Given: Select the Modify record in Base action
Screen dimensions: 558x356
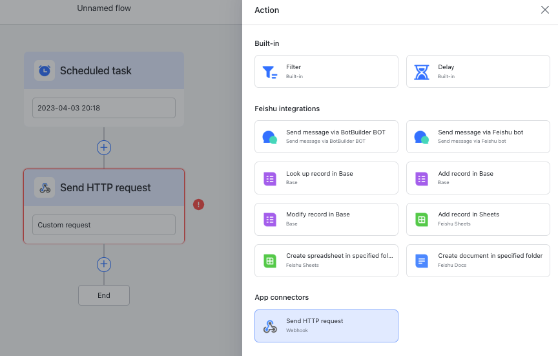Looking at the screenshot, I should (326, 220).
